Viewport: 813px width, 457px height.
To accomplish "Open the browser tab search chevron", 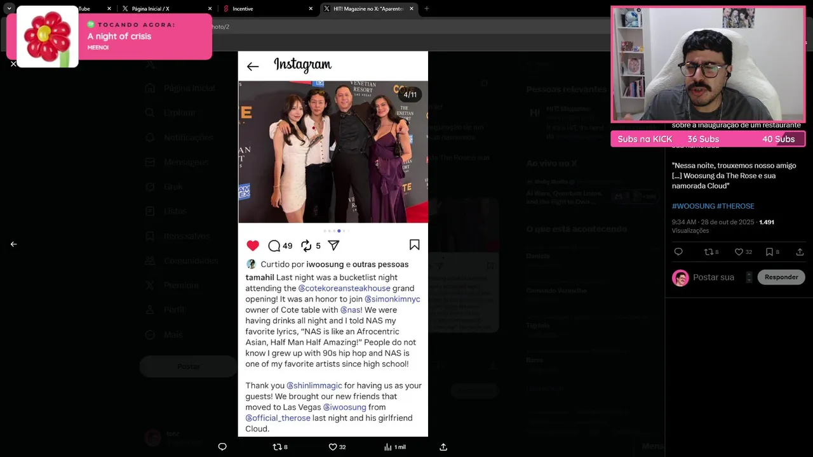I will [x=9, y=8].
